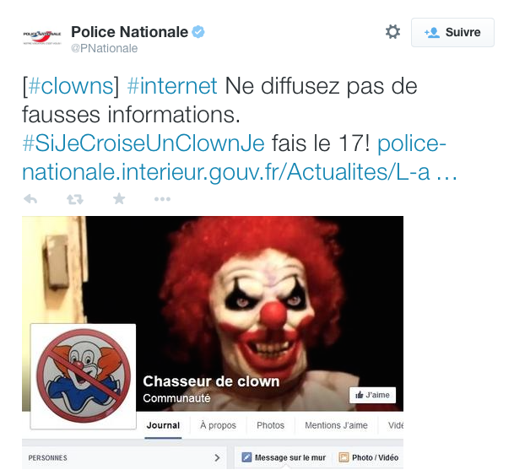Open the #SiJeCroiseUnClownJe hashtag
This screenshot has height=475, width=514.
(143, 143)
